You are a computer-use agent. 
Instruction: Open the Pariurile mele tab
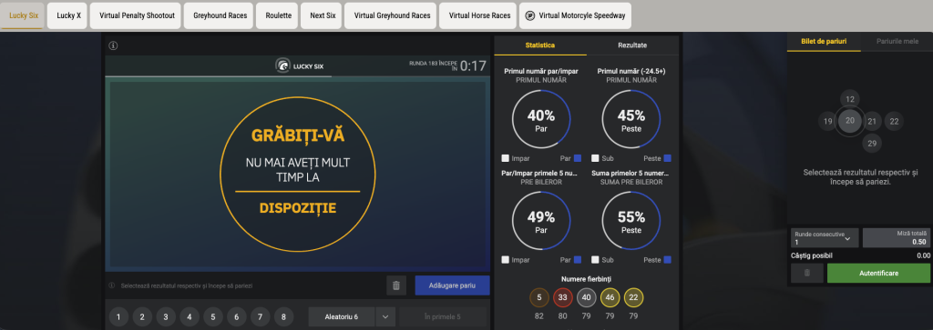pyautogui.click(x=897, y=42)
